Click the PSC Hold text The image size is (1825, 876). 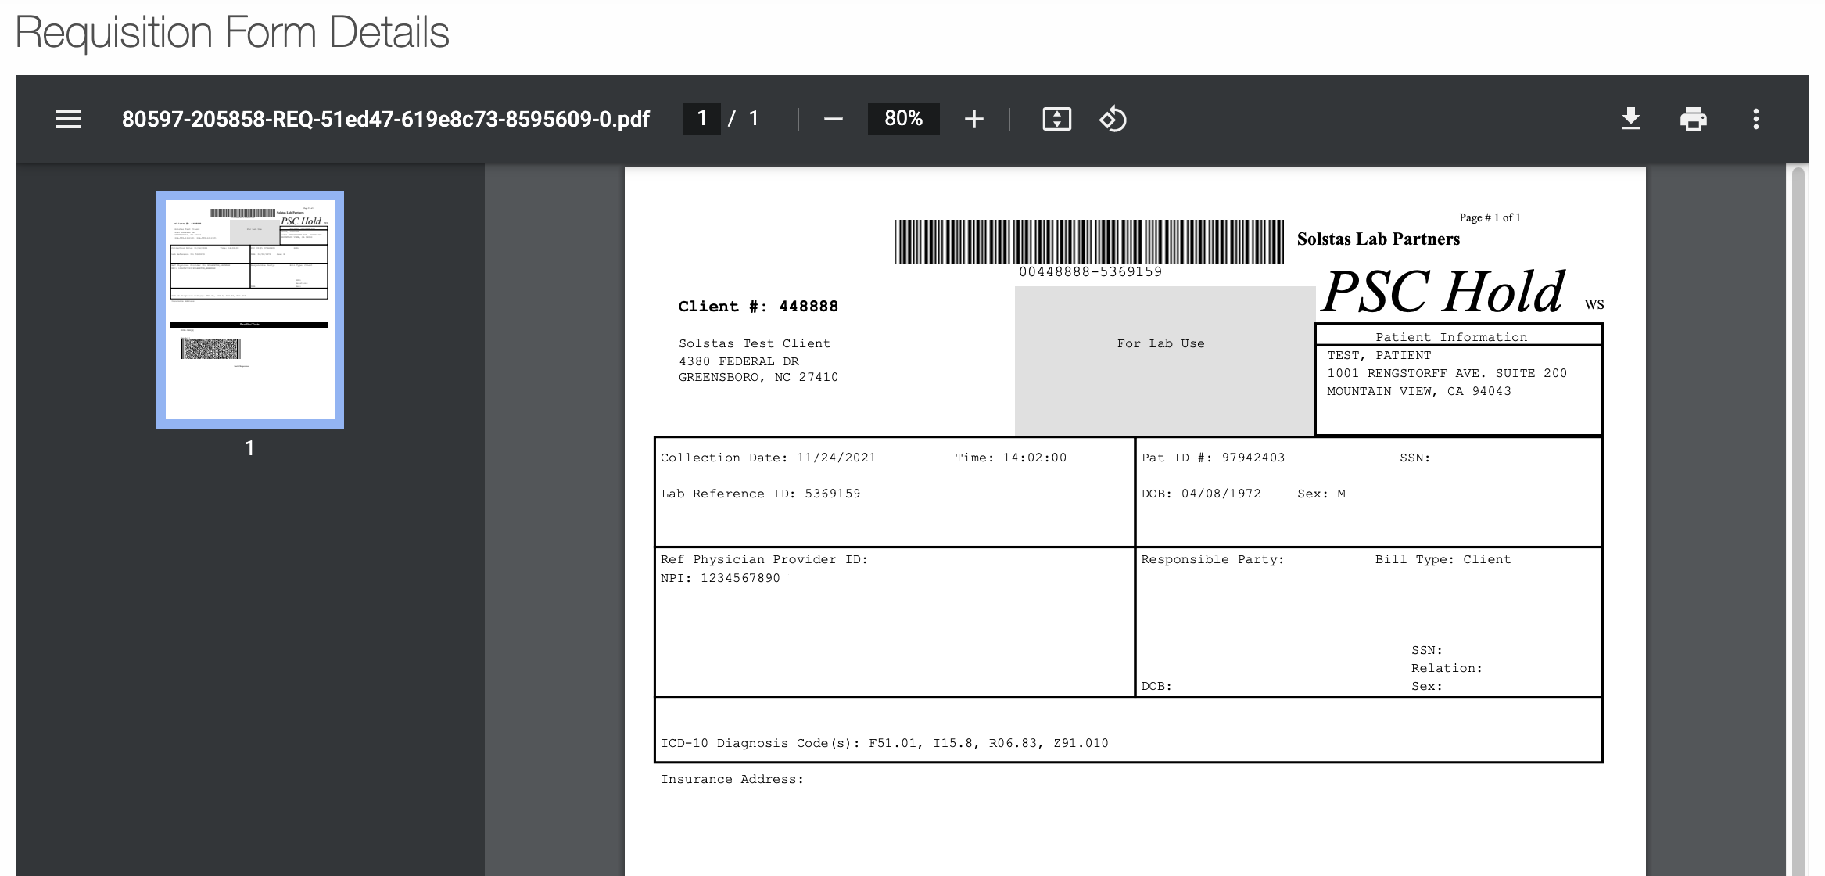tap(1443, 292)
